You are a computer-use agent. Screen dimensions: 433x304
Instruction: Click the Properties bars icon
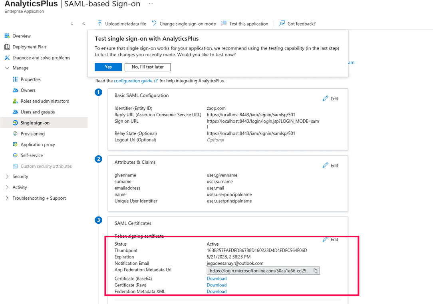(15, 79)
